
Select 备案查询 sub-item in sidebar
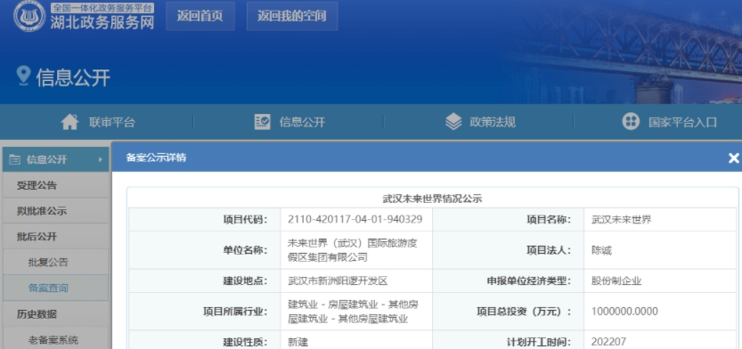tap(55, 288)
